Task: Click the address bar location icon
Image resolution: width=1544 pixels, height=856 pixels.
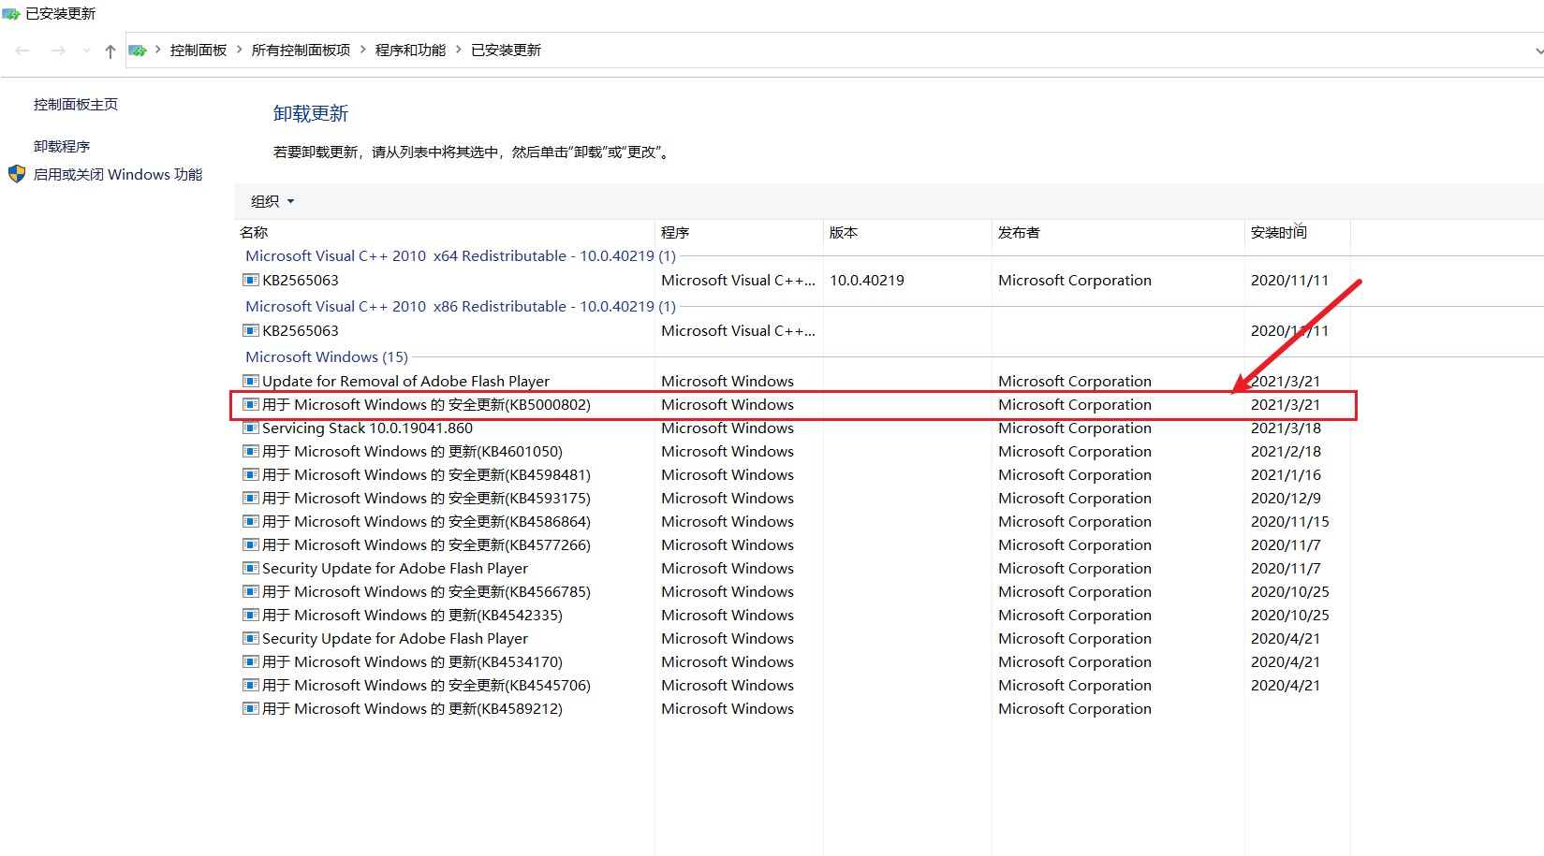Action: coord(138,51)
